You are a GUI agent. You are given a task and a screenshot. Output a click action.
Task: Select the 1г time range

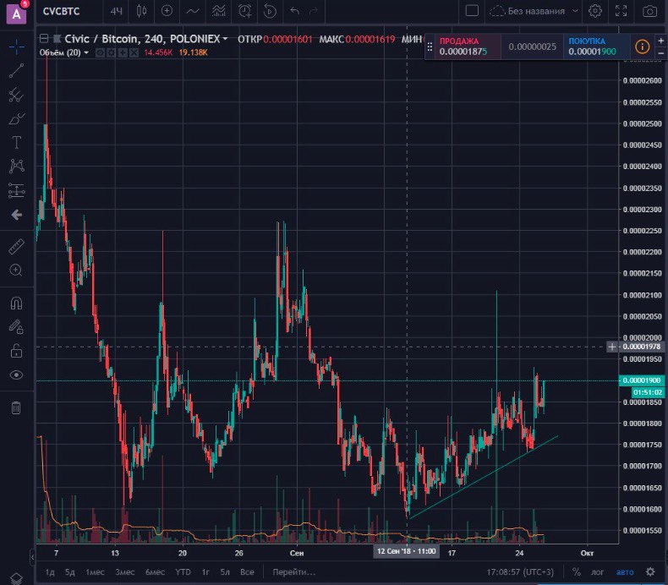pyautogui.click(x=205, y=571)
